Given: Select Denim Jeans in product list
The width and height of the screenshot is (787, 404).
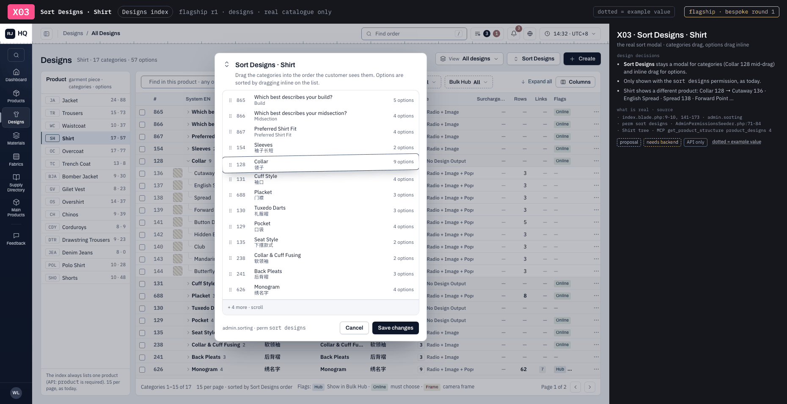Looking at the screenshot, I should (x=85, y=252).
